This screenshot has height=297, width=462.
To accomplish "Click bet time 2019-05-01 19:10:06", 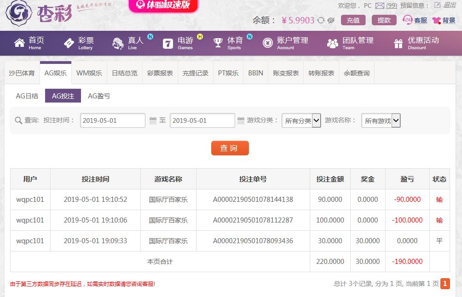I will click(95, 220).
